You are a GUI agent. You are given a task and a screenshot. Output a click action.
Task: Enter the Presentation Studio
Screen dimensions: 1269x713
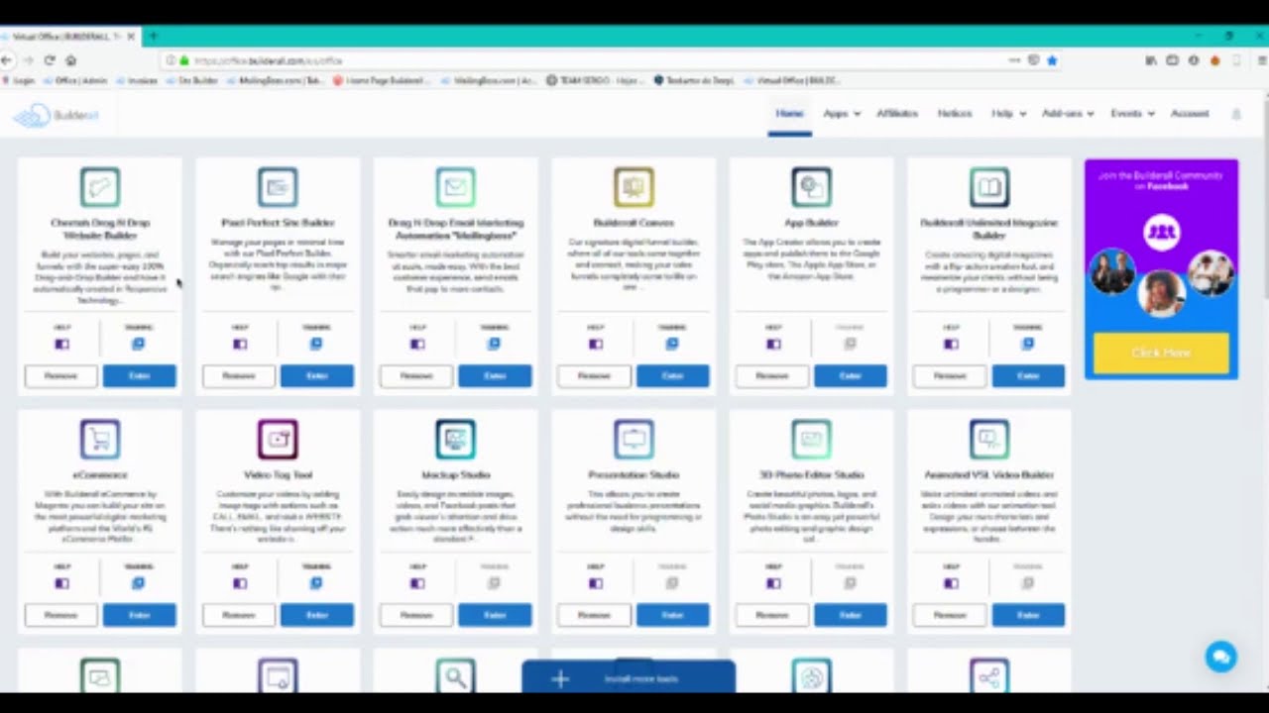pos(672,615)
